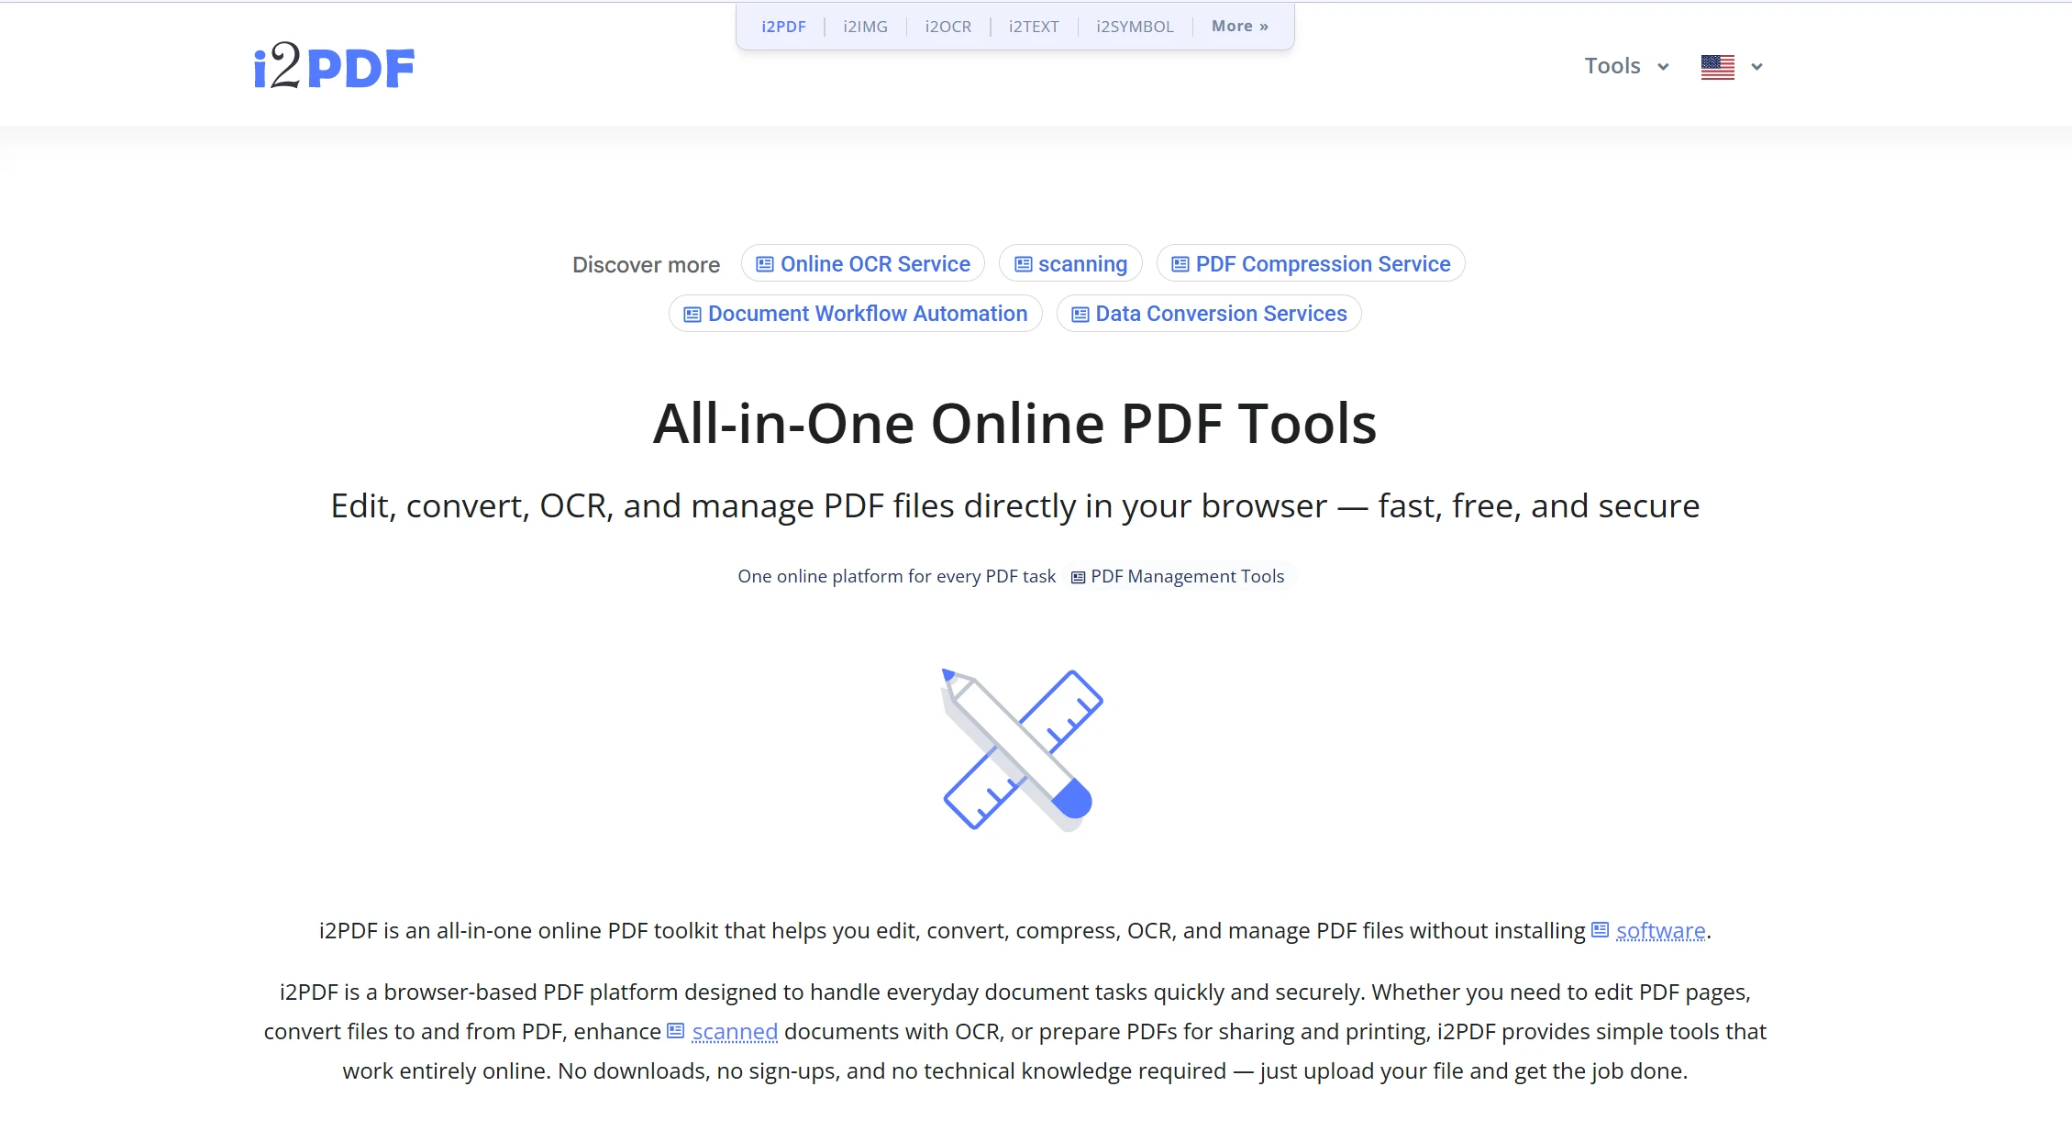Click the 'Edit, convert, OCR, and manage' subtitle
The image size is (2072, 1142).
pos(1014,506)
